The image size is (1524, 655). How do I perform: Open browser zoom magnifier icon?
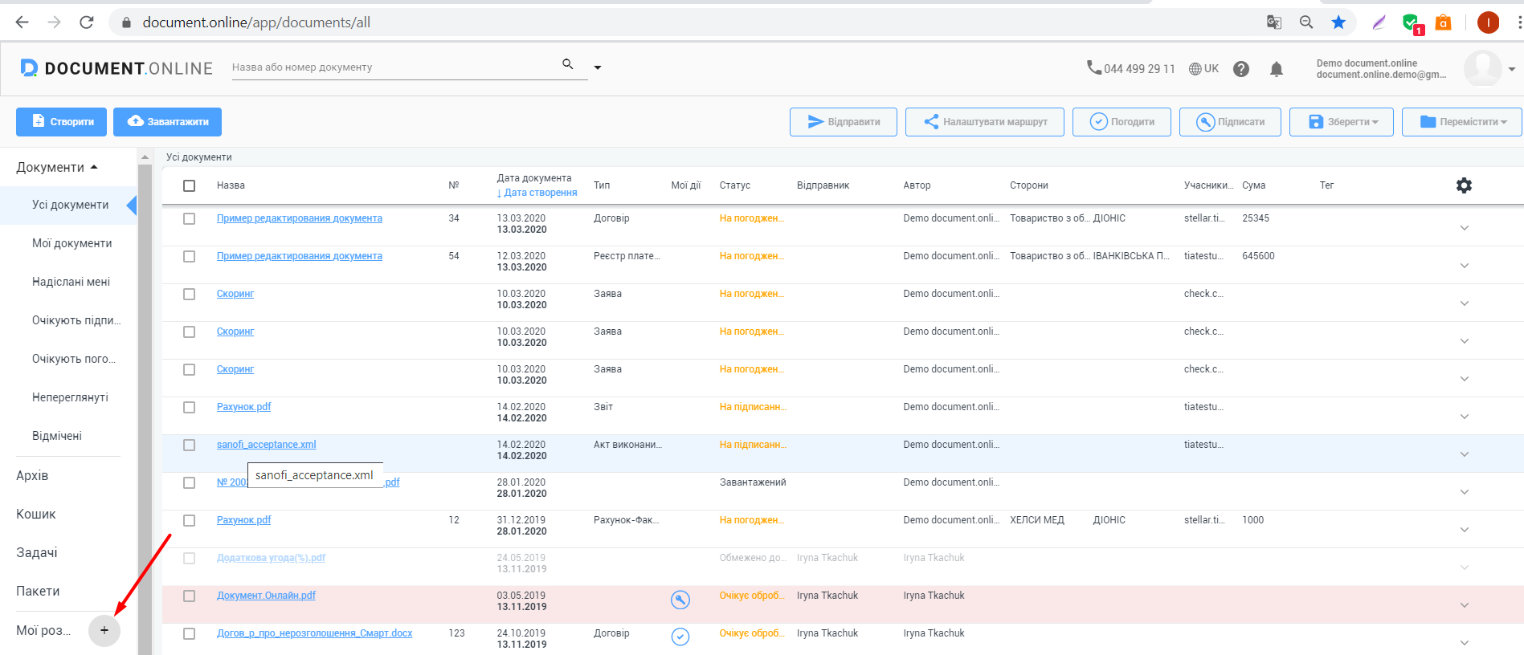click(1306, 22)
